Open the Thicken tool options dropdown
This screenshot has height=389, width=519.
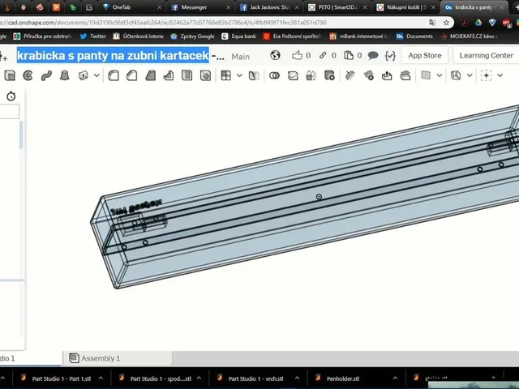pos(97,75)
